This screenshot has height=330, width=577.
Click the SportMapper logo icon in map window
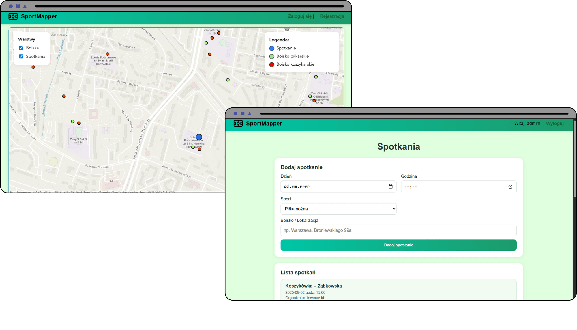(13, 16)
